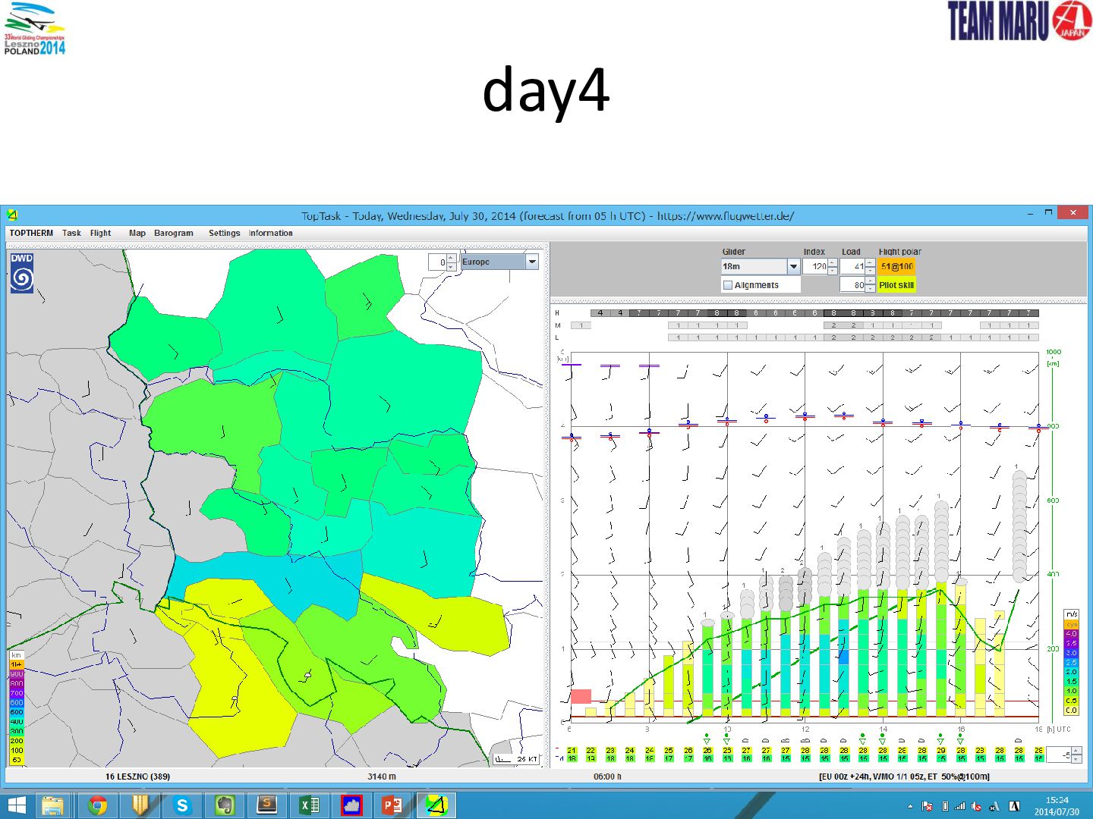Show hidden system tray icons
This screenshot has width=1093, height=819.
[x=910, y=806]
